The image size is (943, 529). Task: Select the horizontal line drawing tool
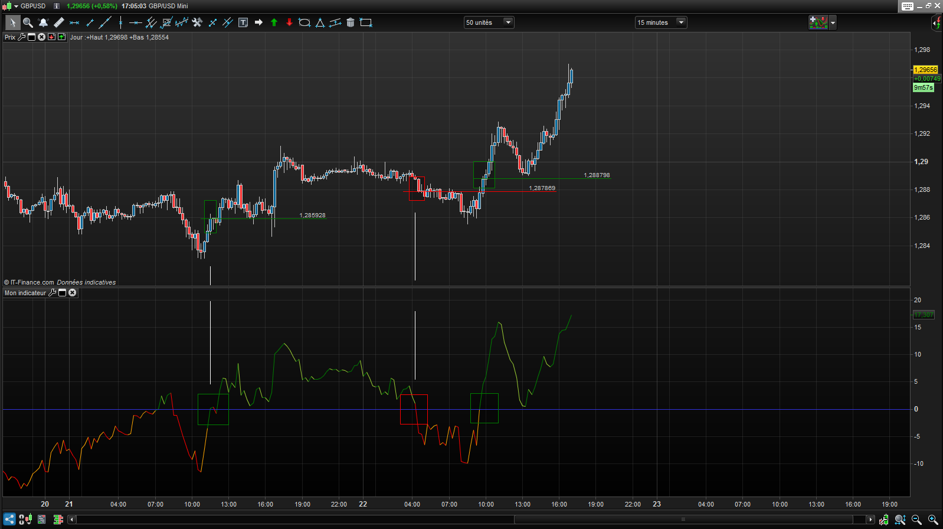(x=74, y=22)
